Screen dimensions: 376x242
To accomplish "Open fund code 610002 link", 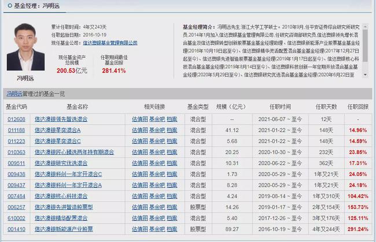I will pos(16,218).
